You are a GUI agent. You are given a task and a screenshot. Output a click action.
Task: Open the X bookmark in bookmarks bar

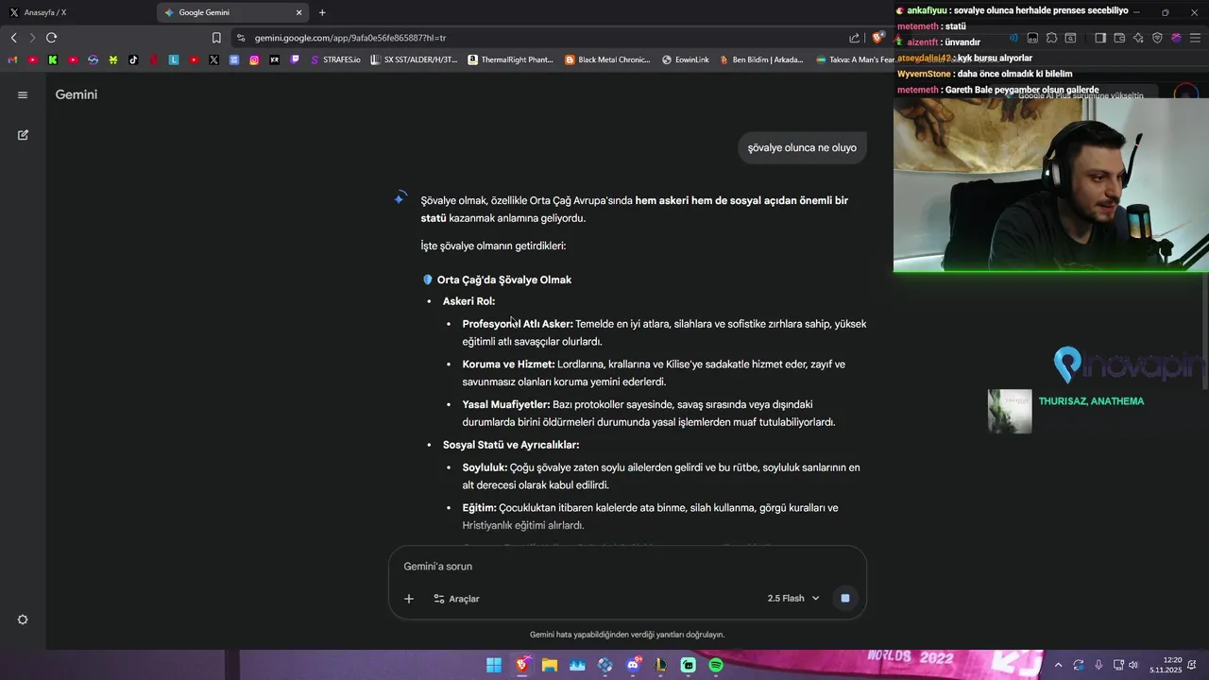tap(213, 59)
